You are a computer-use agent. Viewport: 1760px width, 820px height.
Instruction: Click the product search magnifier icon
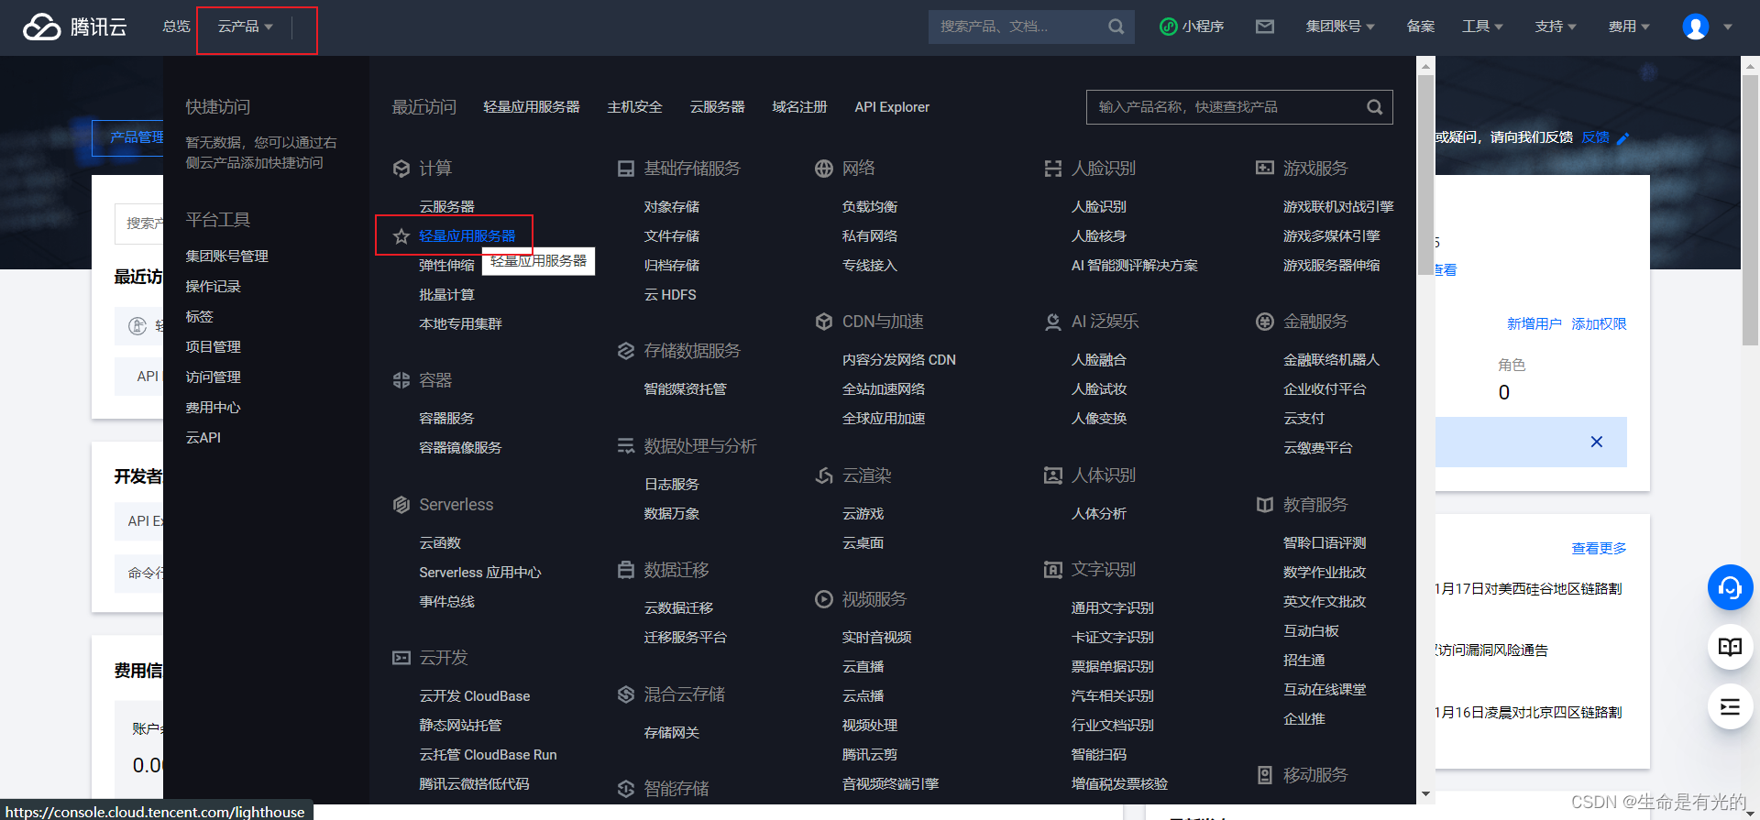1374,107
